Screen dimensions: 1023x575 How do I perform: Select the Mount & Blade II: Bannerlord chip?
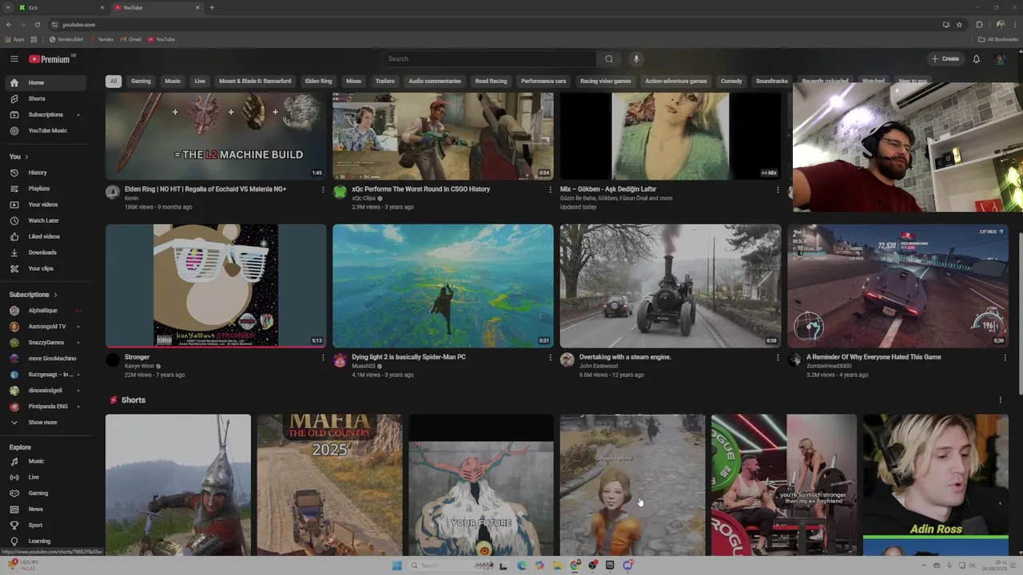tap(255, 81)
